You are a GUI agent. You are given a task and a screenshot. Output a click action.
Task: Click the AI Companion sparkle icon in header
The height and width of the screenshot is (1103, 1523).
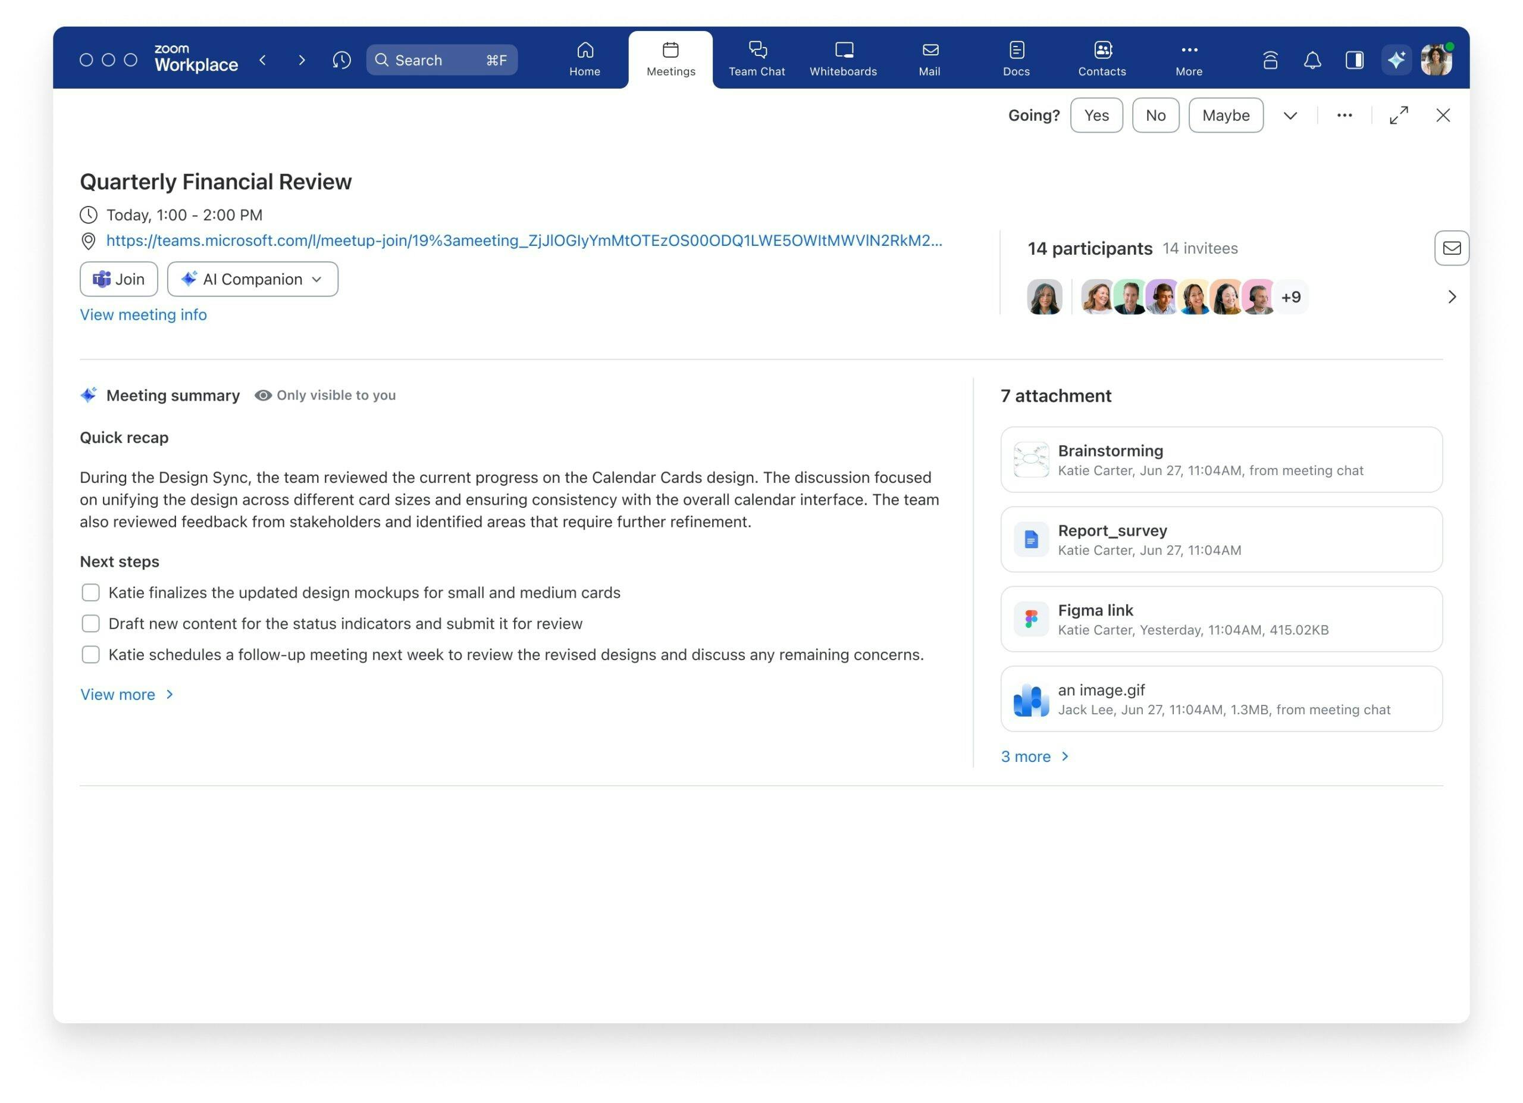tap(1396, 61)
